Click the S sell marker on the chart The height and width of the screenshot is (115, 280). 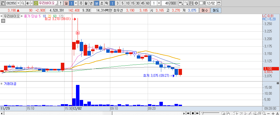(x=135, y=53)
